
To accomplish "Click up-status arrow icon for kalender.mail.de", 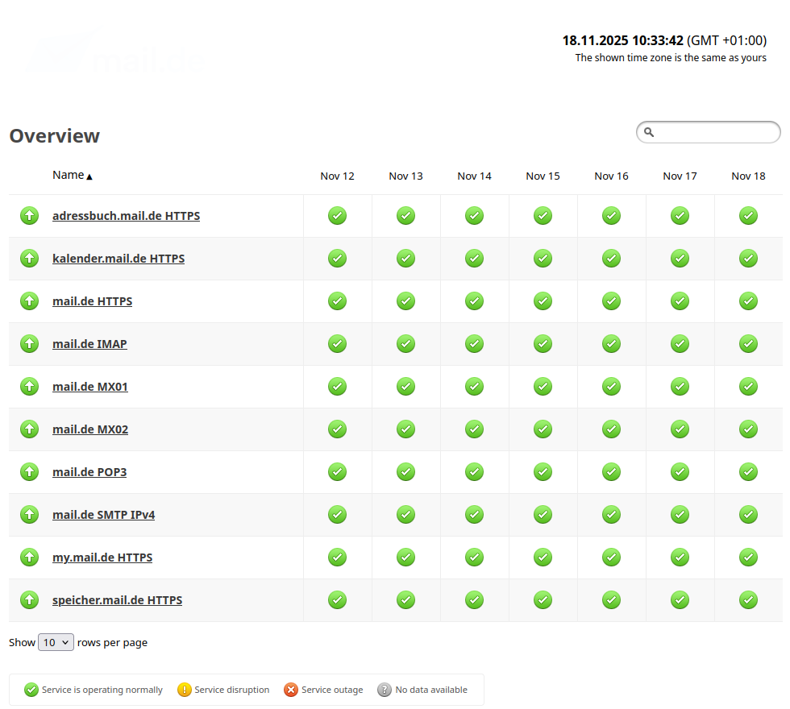I will click(x=29, y=259).
